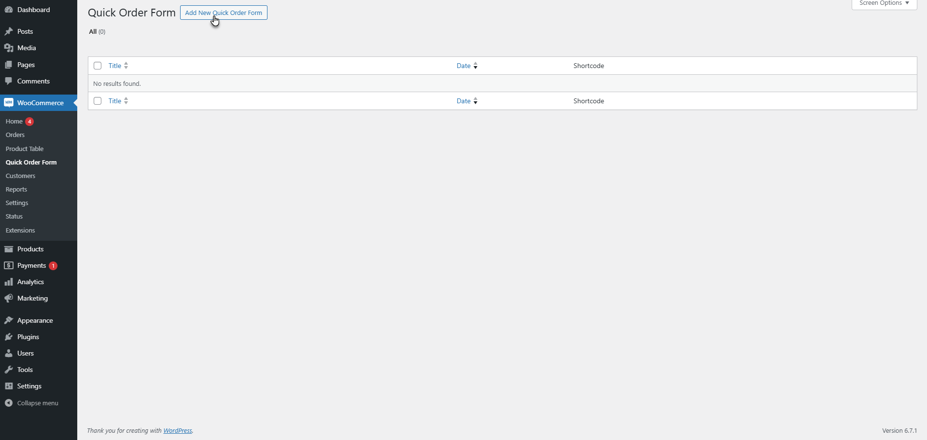Click the Media library icon

9,48
